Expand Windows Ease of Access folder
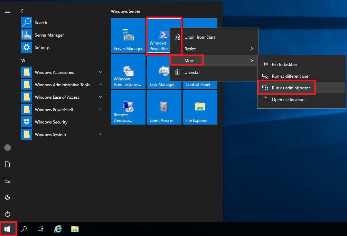This screenshot has height=236, width=347. point(62,97)
